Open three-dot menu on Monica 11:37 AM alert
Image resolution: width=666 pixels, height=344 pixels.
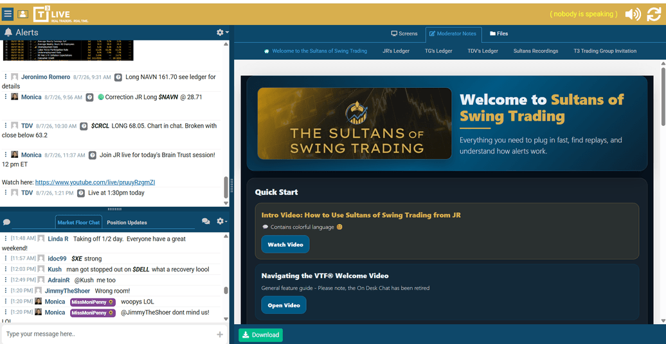tap(6, 155)
